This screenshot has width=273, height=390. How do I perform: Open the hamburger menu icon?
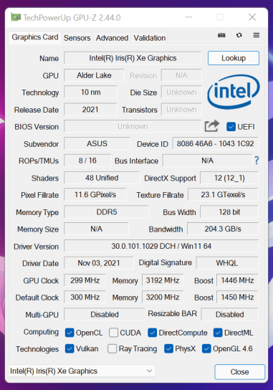pyautogui.click(x=257, y=35)
